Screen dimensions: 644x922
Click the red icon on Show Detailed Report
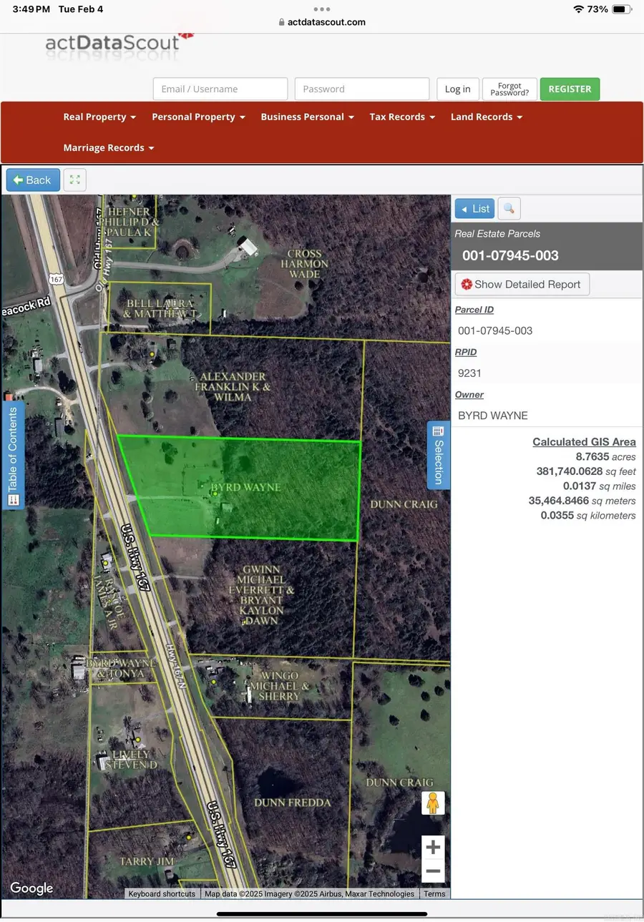tap(468, 284)
